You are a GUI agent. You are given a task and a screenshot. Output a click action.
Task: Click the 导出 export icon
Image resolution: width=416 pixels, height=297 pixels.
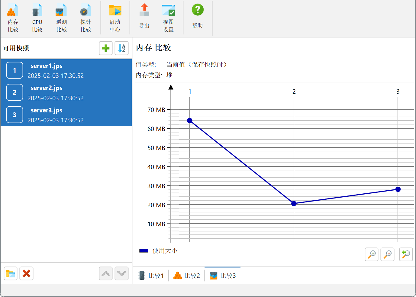point(144,16)
